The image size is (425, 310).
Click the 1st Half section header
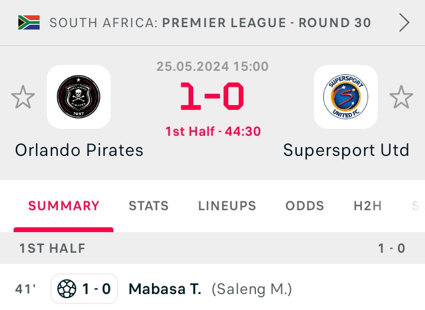point(53,248)
